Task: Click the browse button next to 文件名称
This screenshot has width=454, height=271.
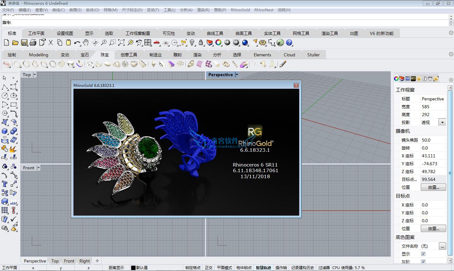Action: (x=442, y=246)
